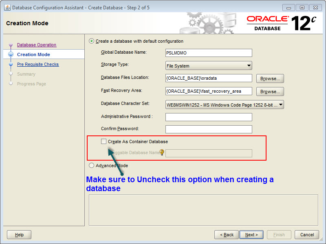Select the Advanced Mode radio button

(x=91, y=166)
